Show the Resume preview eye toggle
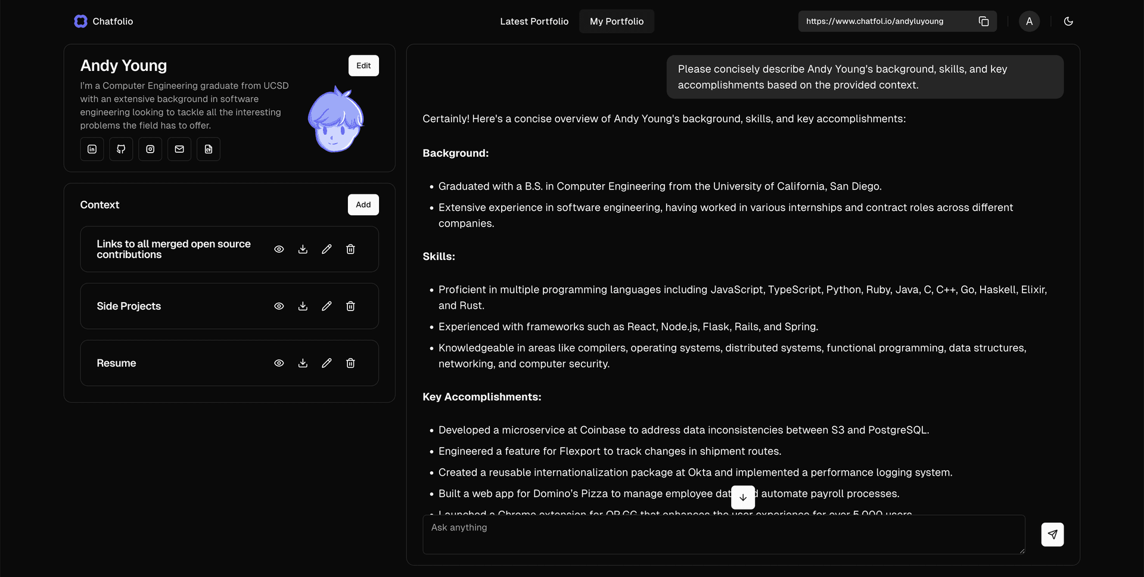This screenshot has width=1144, height=577. pyautogui.click(x=279, y=362)
